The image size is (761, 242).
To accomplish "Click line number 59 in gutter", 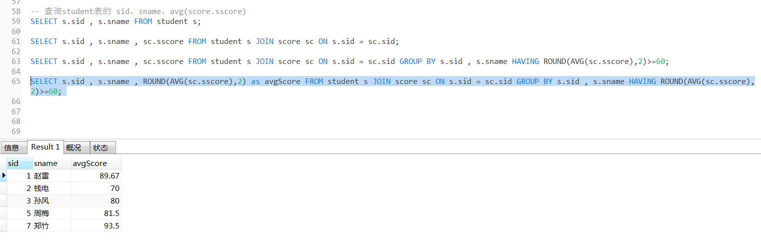I will click(x=15, y=21).
